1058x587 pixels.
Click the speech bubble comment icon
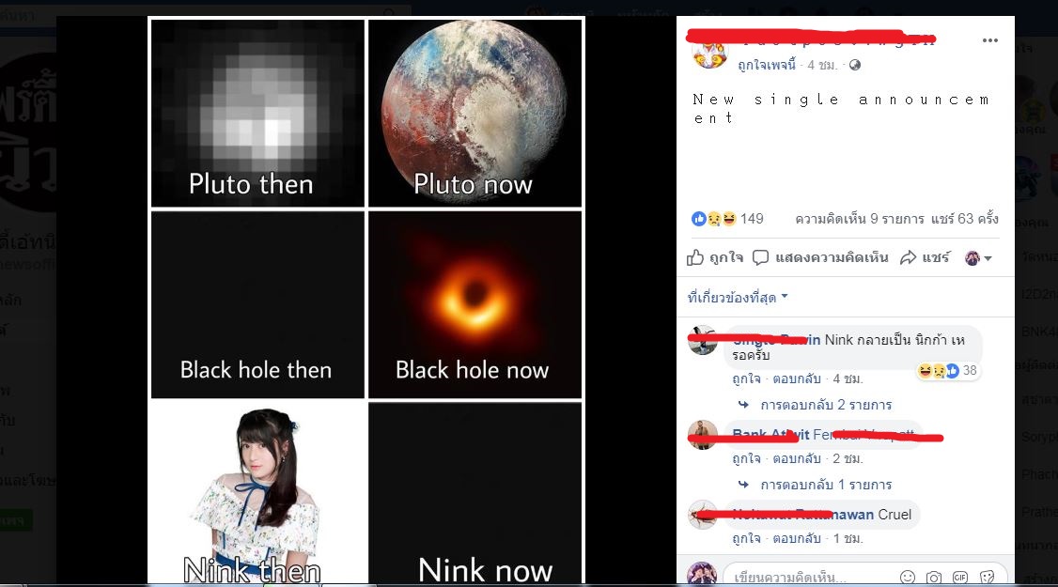[x=760, y=257]
